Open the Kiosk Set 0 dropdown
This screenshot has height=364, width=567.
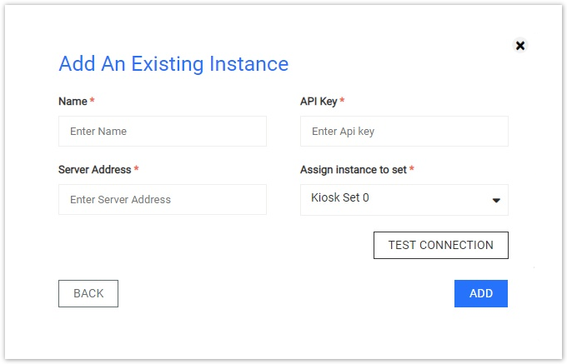click(x=404, y=200)
